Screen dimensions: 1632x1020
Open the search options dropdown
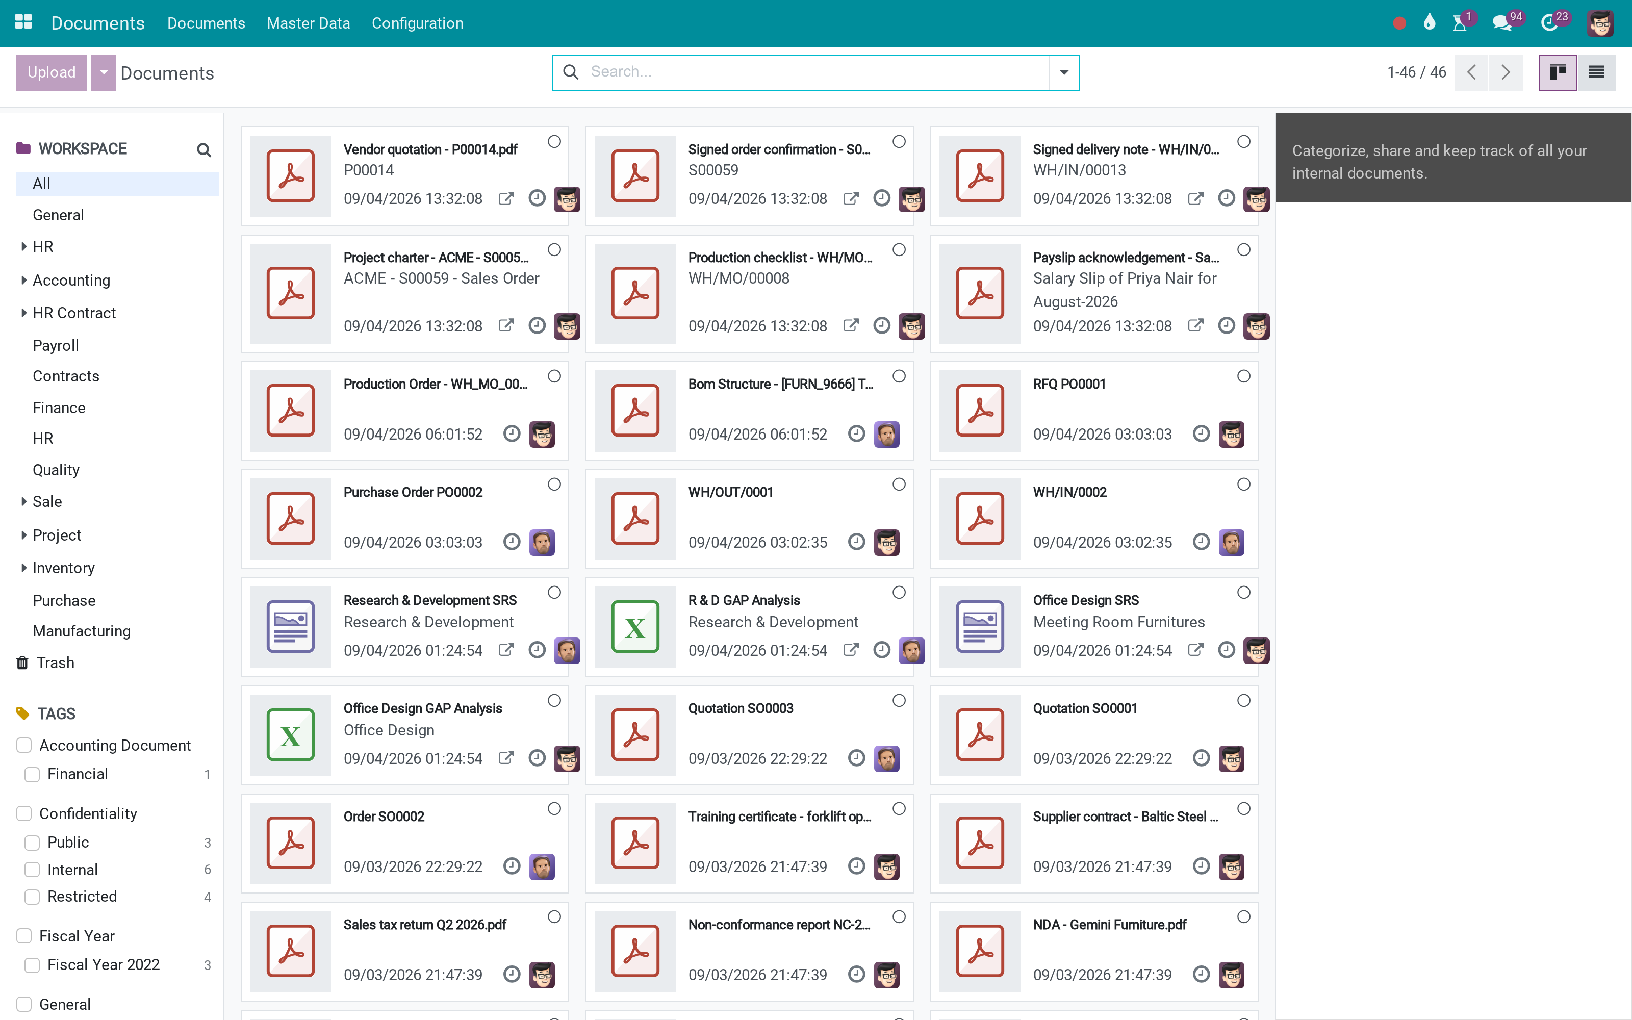point(1063,72)
